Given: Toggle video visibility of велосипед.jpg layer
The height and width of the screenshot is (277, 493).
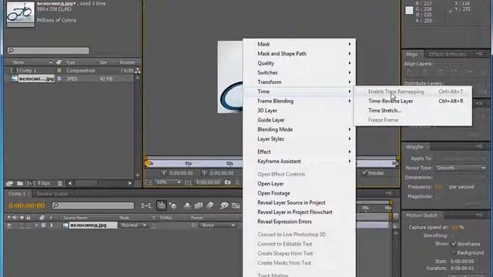Looking at the screenshot, I should (x=9, y=225).
